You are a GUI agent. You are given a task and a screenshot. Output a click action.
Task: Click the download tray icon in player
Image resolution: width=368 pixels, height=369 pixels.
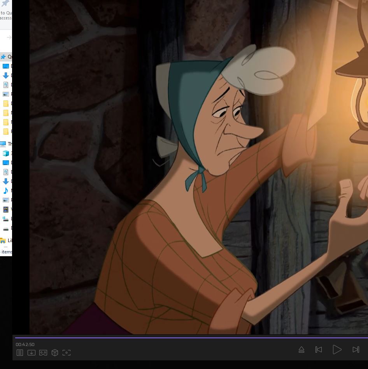(32, 353)
